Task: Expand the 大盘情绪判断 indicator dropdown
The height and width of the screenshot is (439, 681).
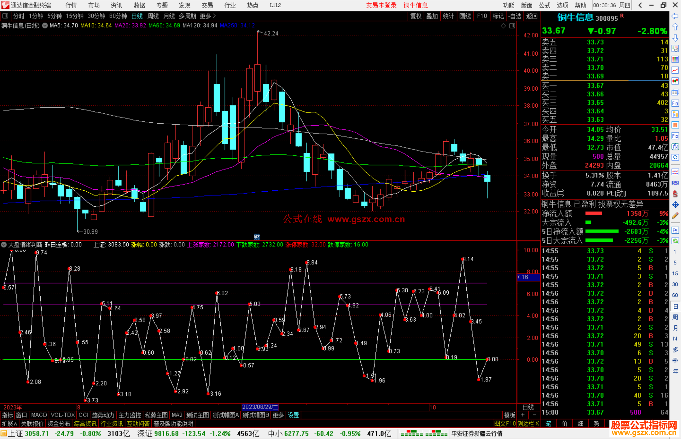Action: [4, 245]
